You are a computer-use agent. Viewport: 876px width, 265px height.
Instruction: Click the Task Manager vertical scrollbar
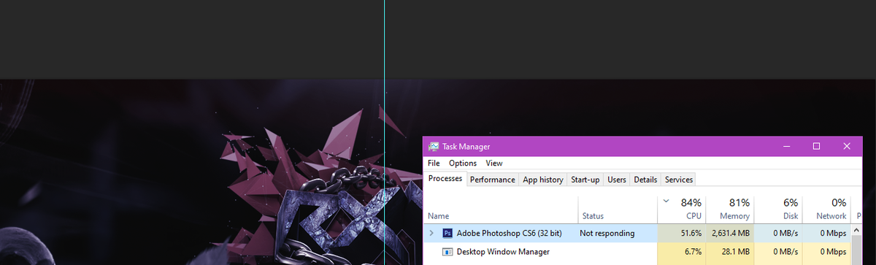click(856, 245)
